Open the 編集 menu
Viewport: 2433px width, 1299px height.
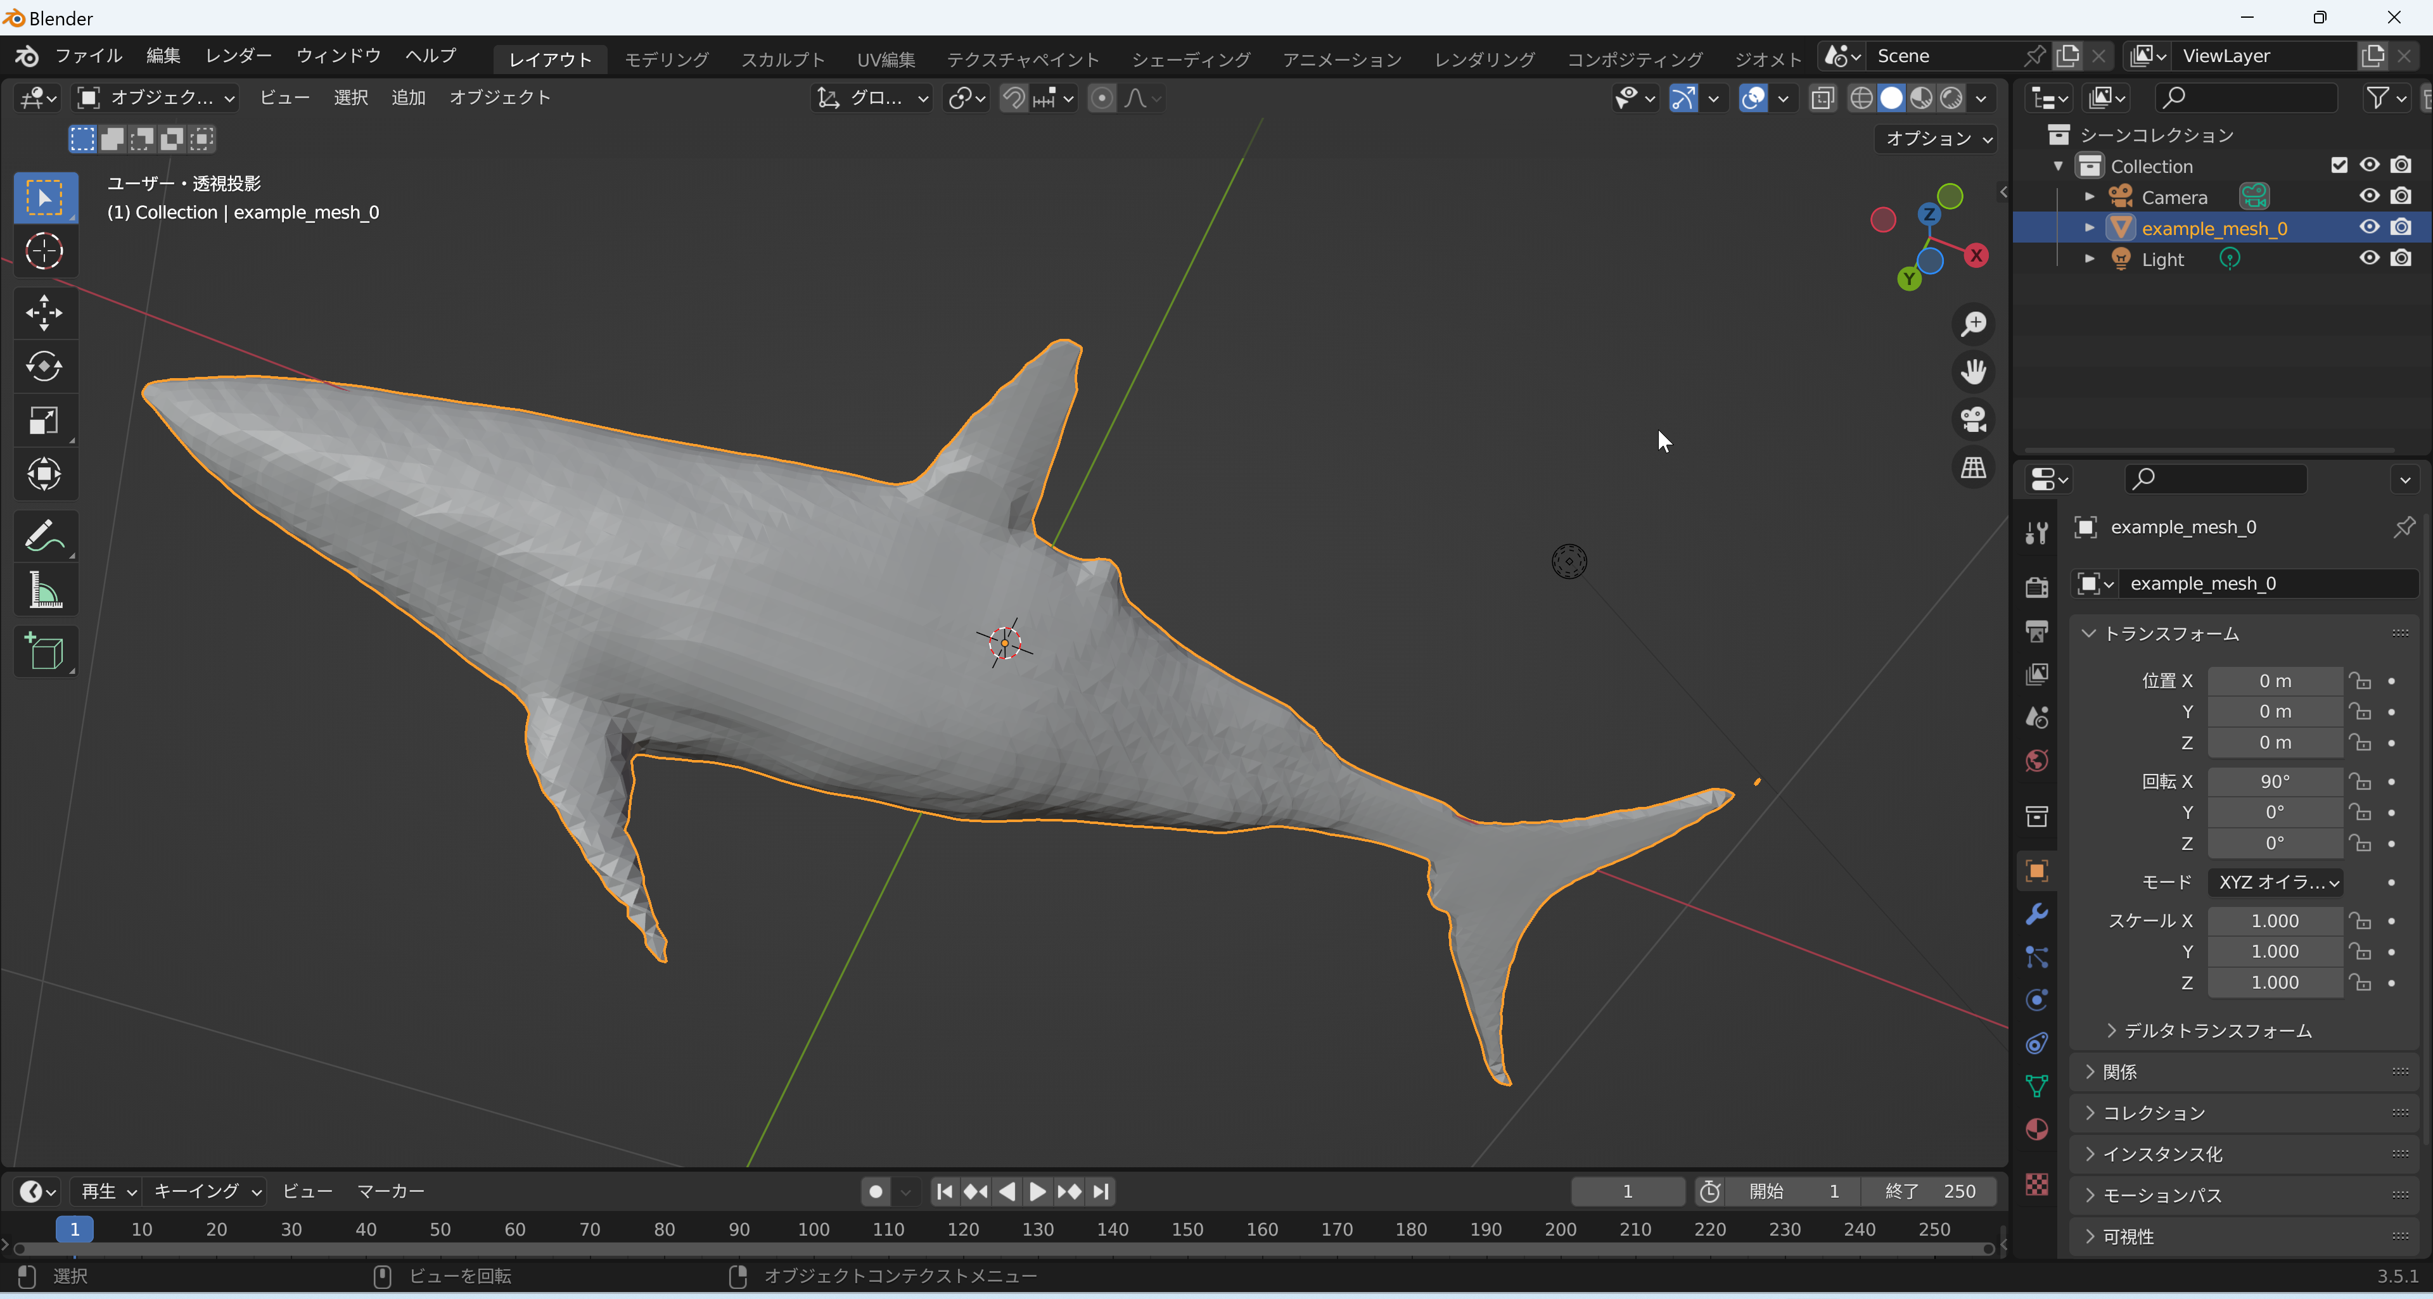(163, 56)
